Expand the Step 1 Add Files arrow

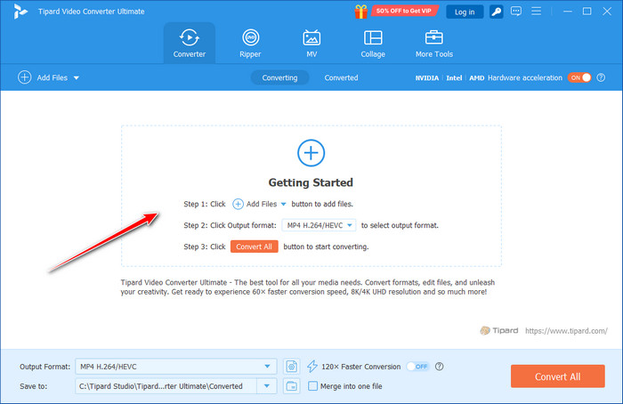(283, 204)
